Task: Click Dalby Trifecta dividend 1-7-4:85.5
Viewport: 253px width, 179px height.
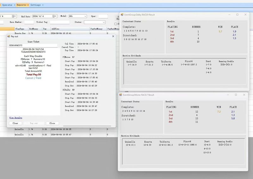Action: point(167,65)
